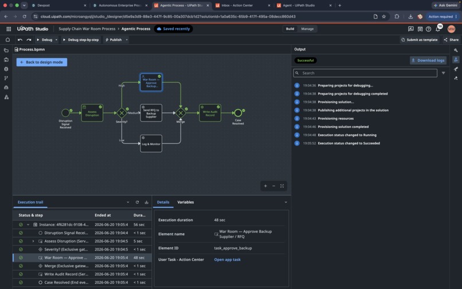Switch to the Manage view

click(x=307, y=29)
